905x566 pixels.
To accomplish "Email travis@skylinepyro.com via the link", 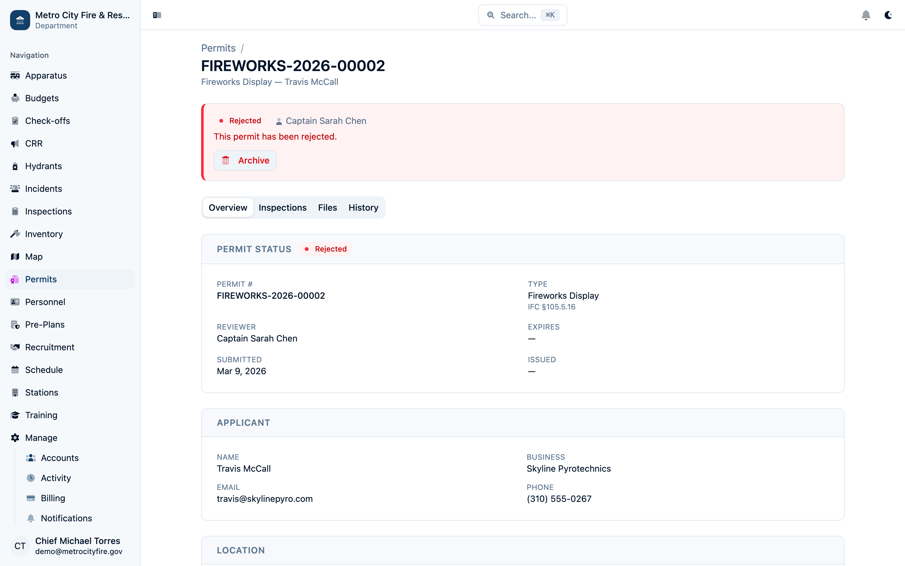I will point(264,499).
